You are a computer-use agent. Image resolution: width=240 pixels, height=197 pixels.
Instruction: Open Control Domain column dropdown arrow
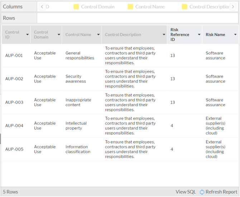click(59, 35)
